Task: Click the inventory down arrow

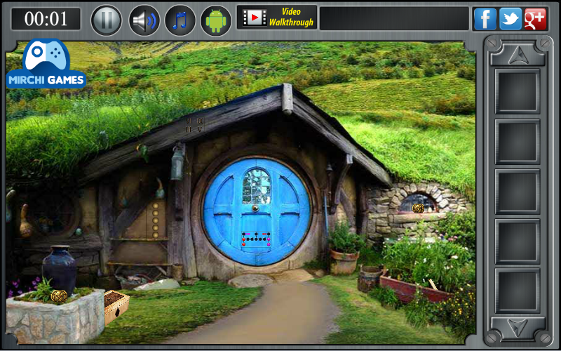Action: pos(518,327)
